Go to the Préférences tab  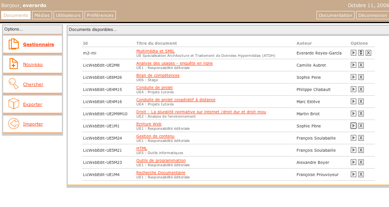(100, 15)
